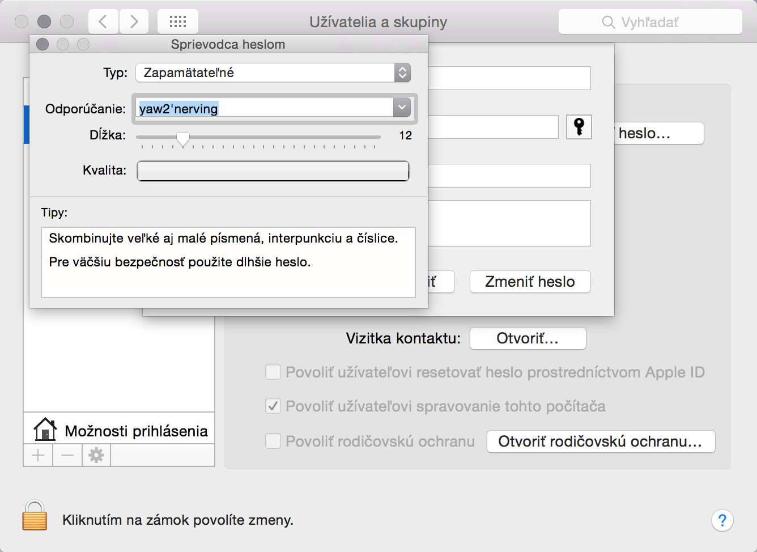Click the minus button to remove user

67,455
